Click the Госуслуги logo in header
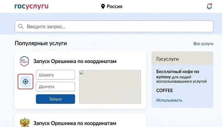The image size is (222, 127). pos(31,6)
